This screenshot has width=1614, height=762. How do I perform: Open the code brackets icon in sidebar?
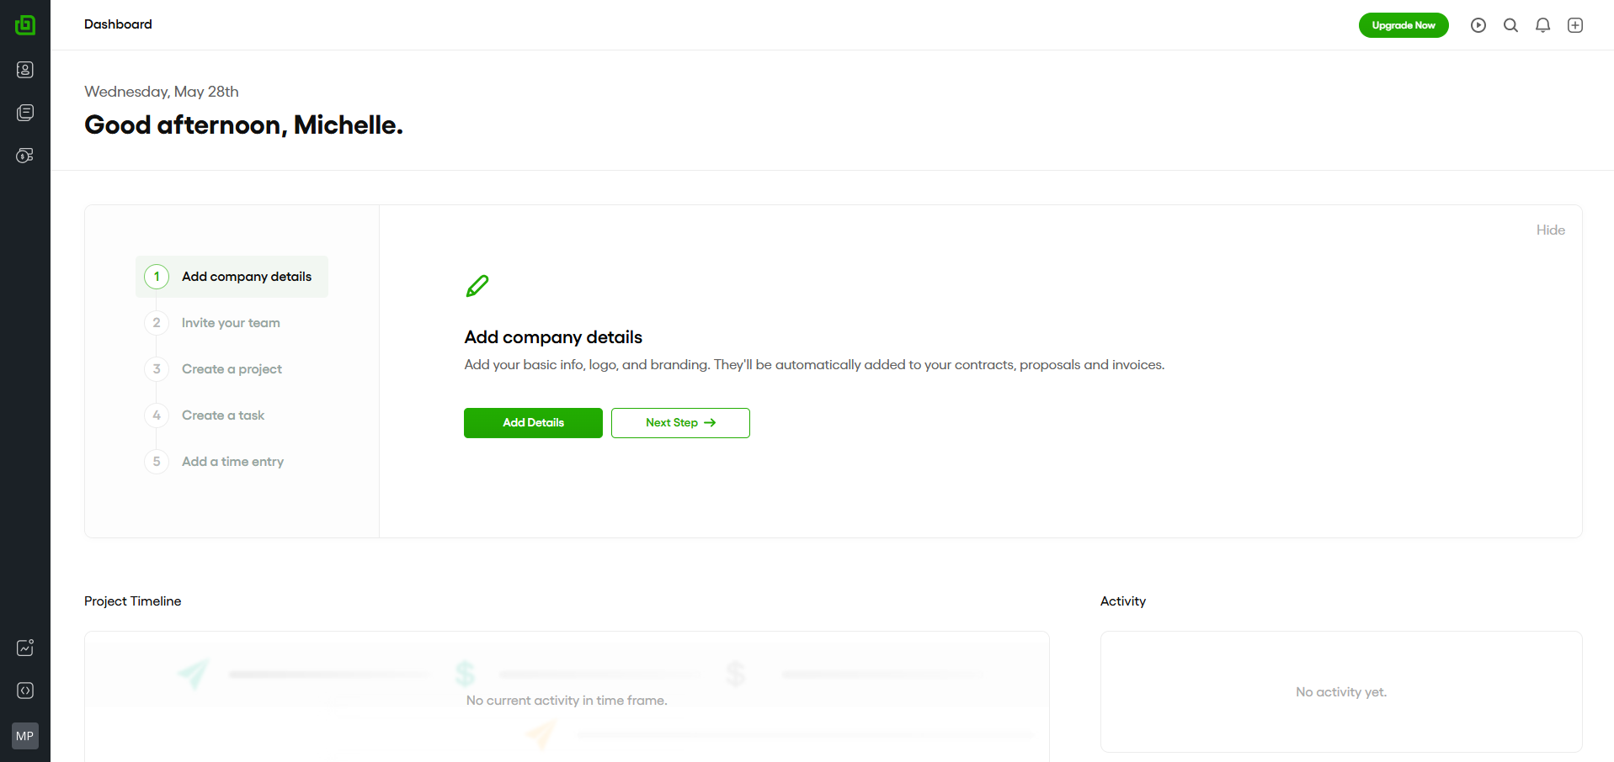pyautogui.click(x=25, y=691)
